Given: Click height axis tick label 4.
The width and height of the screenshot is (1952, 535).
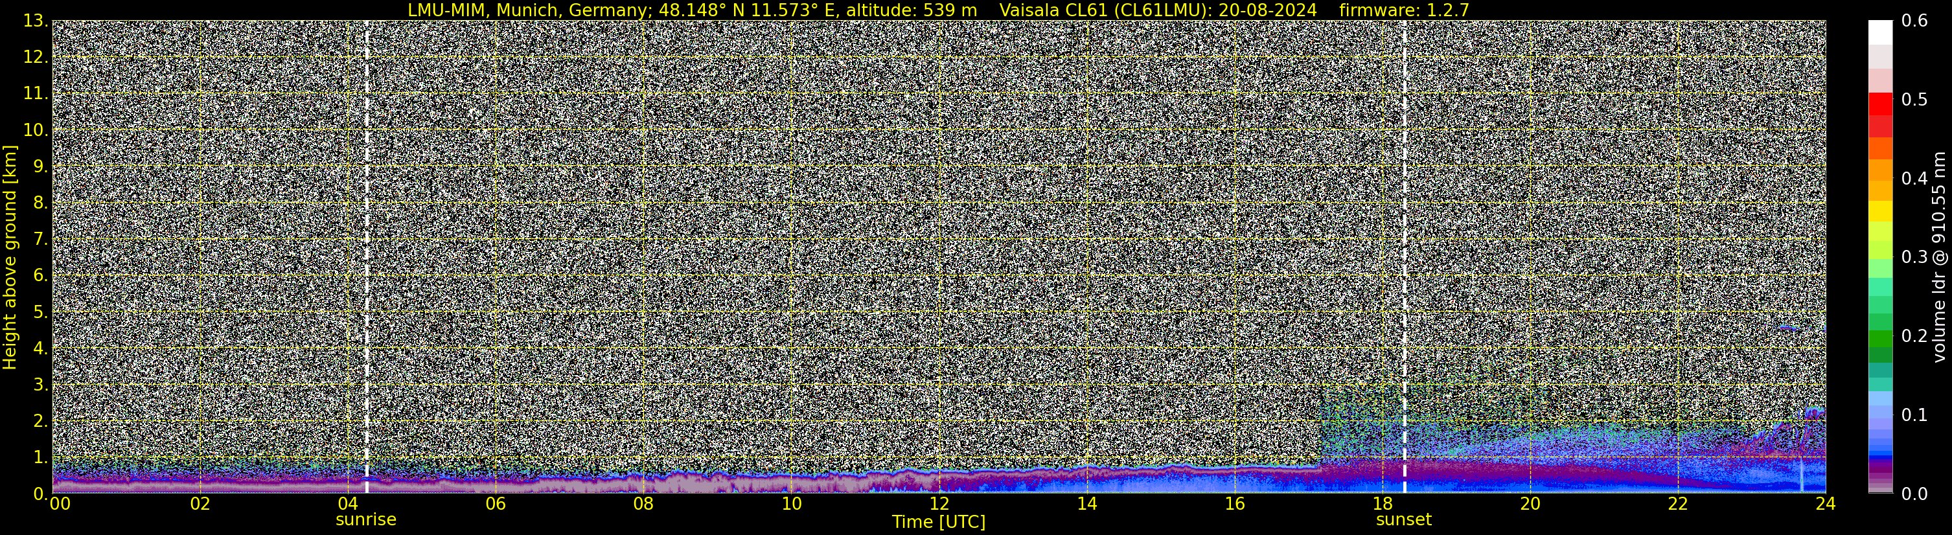Looking at the screenshot, I should (40, 348).
